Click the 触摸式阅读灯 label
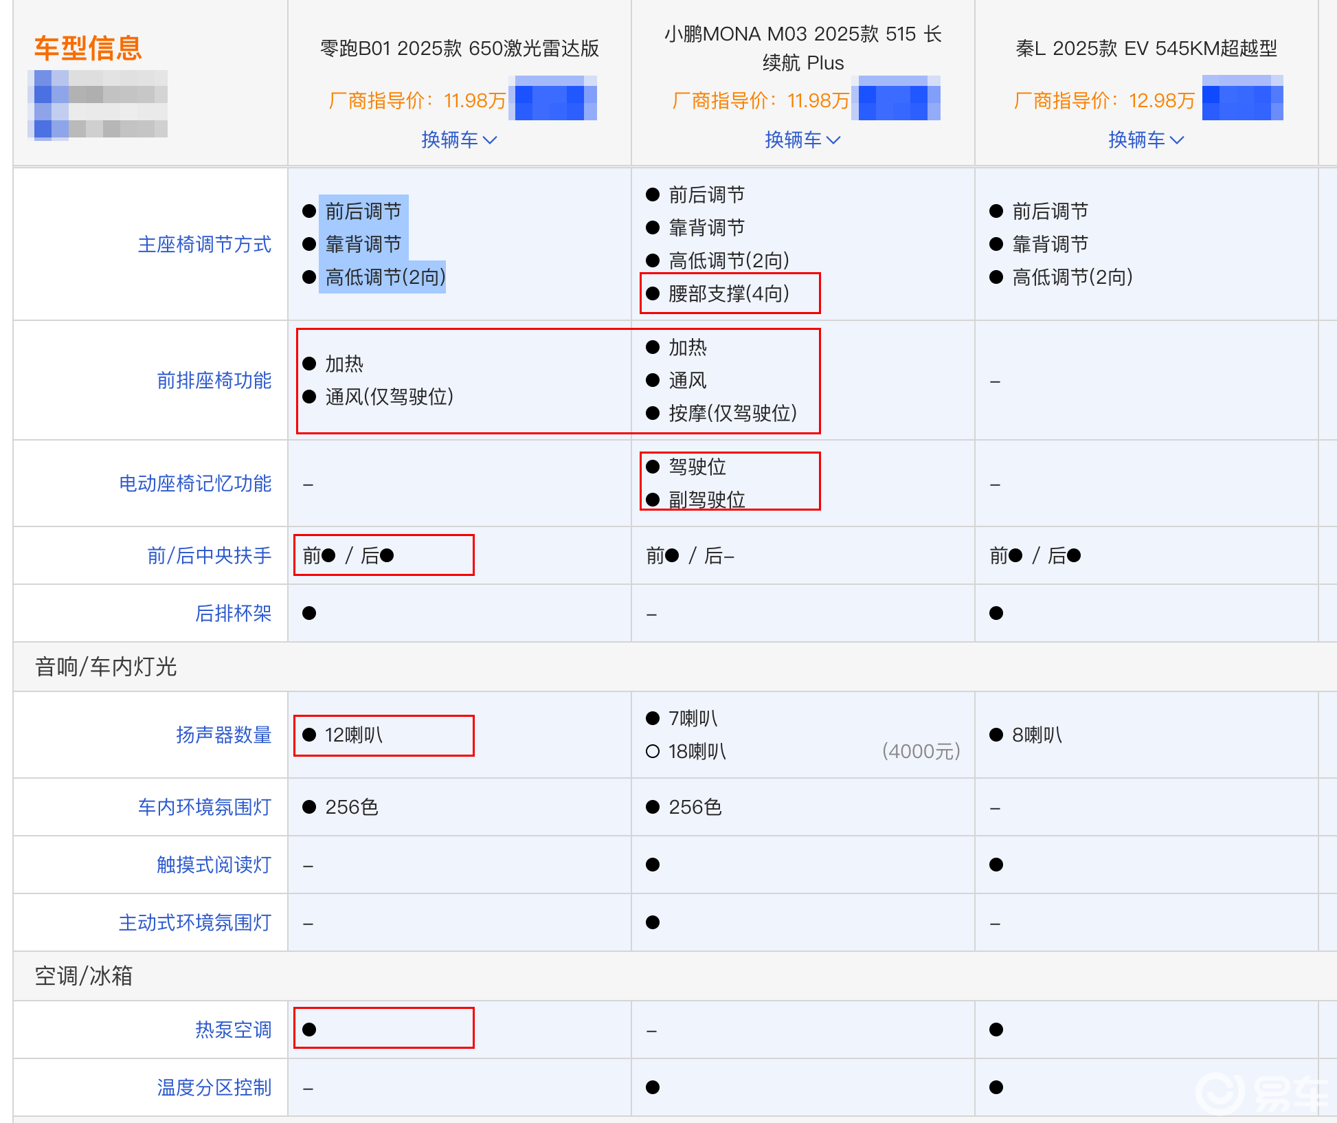The image size is (1337, 1123). point(214,865)
